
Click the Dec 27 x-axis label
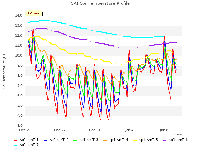click(60, 130)
